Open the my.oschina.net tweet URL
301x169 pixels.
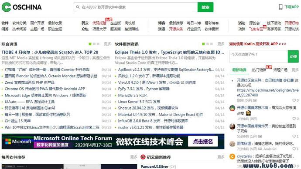(267, 93)
